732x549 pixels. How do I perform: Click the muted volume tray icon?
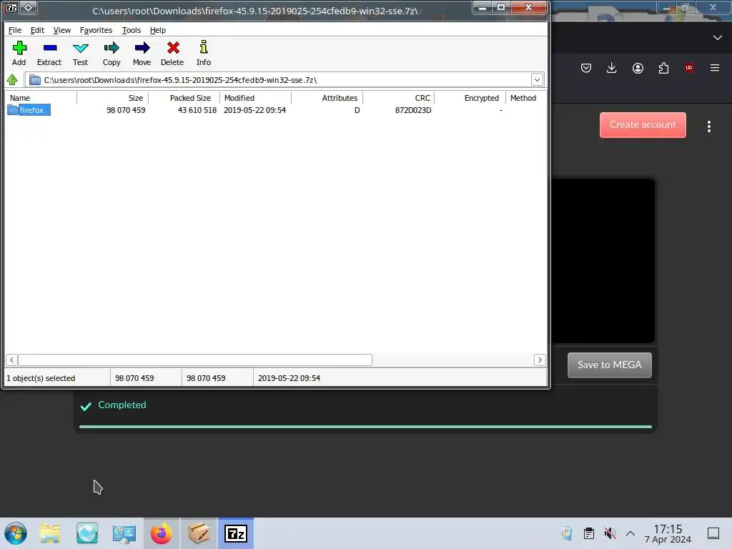click(610, 533)
